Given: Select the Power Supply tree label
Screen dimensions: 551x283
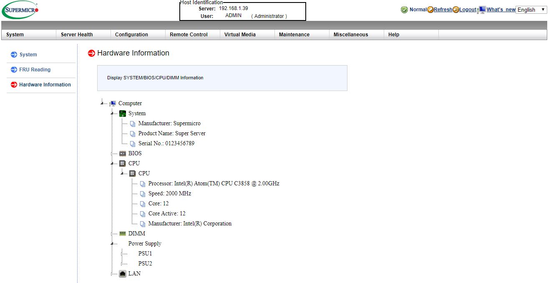Looking at the screenshot, I should (x=145, y=244).
